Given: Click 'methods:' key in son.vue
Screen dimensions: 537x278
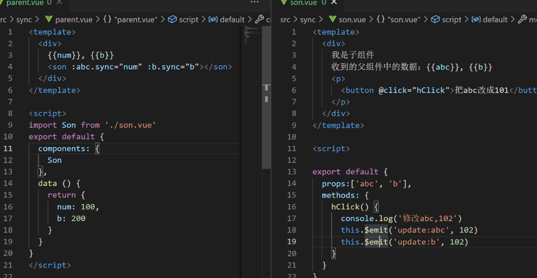Looking at the screenshot, I should click(x=340, y=195).
